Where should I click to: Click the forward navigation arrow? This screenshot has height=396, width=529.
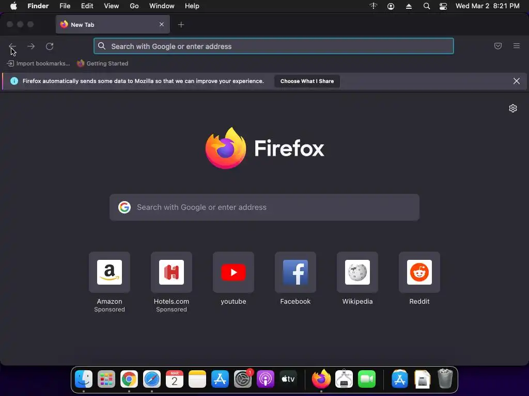coord(31,46)
